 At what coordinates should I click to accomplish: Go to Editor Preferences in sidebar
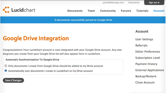147,52
